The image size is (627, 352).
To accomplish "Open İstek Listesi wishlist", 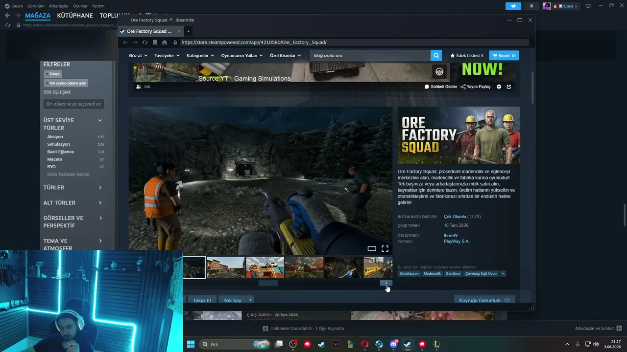I will pos(467,56).
